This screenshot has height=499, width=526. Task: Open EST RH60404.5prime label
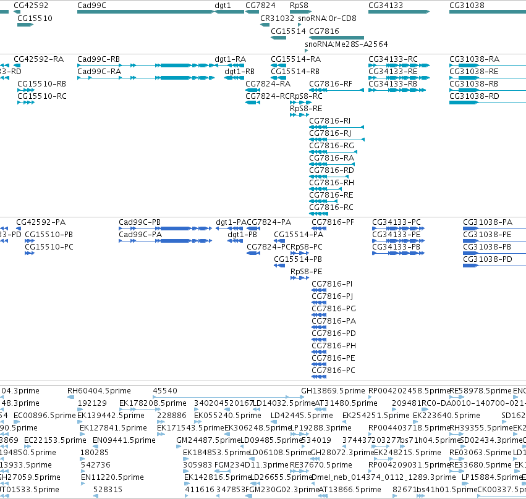[99, 391]
